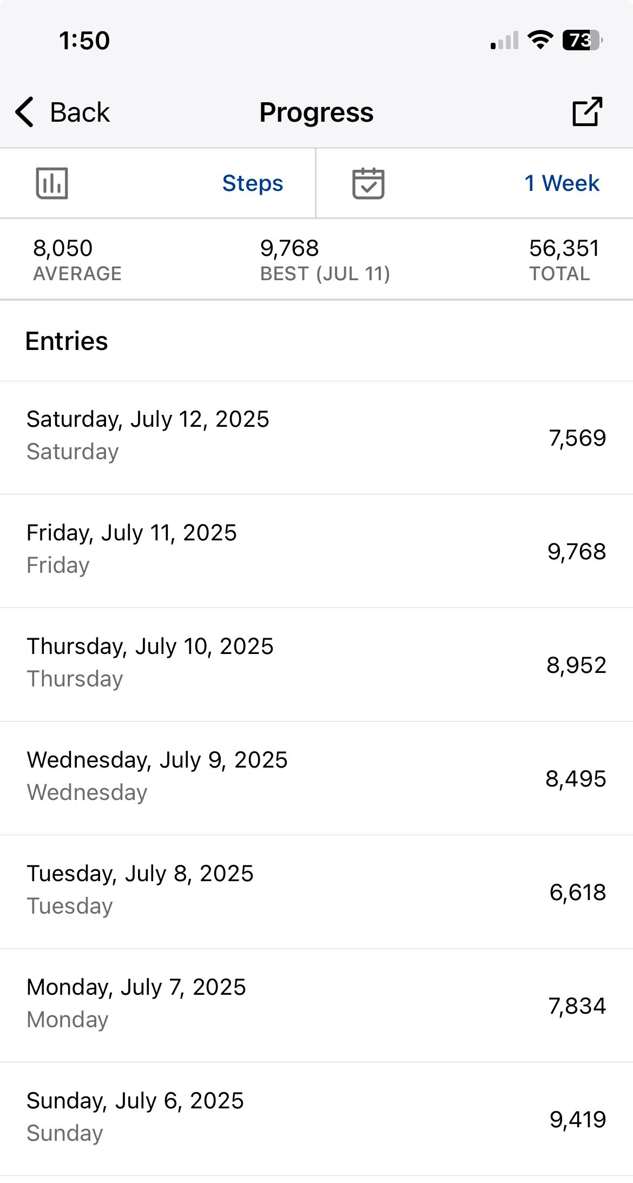
Task: Tap the Wi-Fi status icon
Action: 540,40
